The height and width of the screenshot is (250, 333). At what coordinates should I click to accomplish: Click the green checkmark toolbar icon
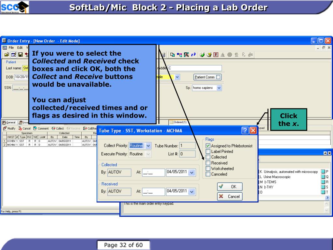point(202,55)
